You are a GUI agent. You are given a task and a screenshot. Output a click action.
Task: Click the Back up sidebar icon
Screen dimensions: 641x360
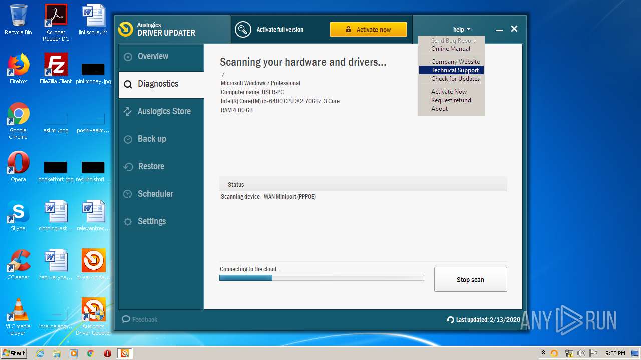click(x=128, y=139)
